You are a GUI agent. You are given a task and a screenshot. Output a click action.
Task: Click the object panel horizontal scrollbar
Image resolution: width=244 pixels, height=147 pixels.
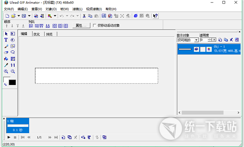(209, 113)
